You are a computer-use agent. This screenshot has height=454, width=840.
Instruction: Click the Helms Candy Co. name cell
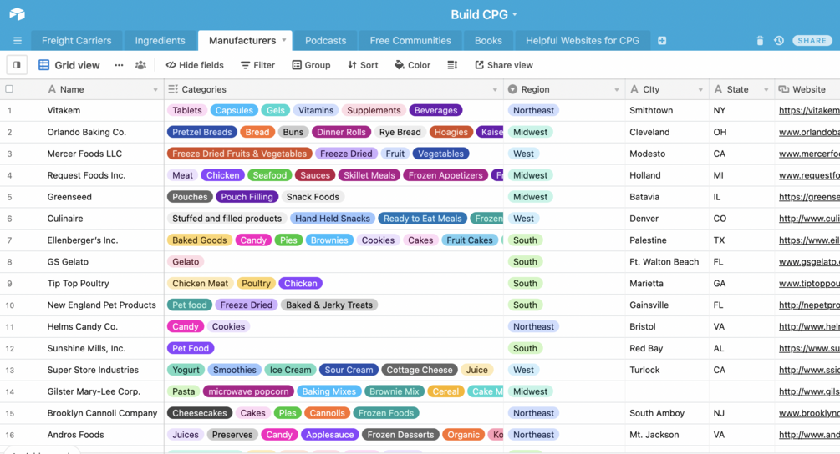[83, 327]
